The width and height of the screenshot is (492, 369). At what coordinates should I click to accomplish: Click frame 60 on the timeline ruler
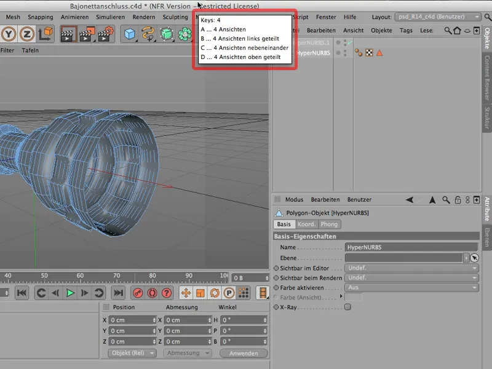(81, 276)
